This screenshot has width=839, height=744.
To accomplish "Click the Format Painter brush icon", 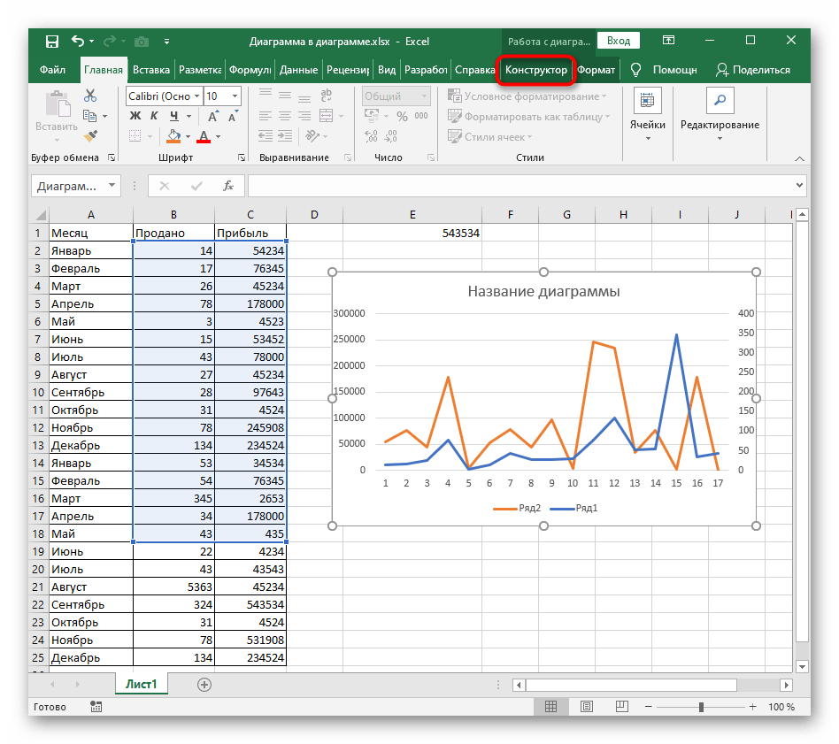I will click(90, 135).
